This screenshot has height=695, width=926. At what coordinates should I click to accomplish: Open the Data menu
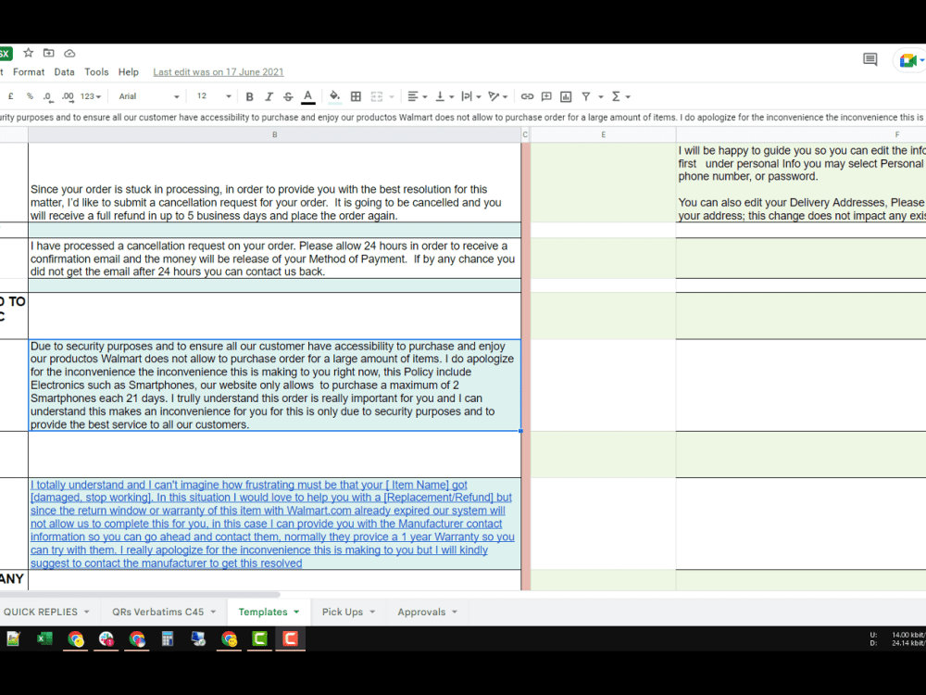(x=65, y=72)
